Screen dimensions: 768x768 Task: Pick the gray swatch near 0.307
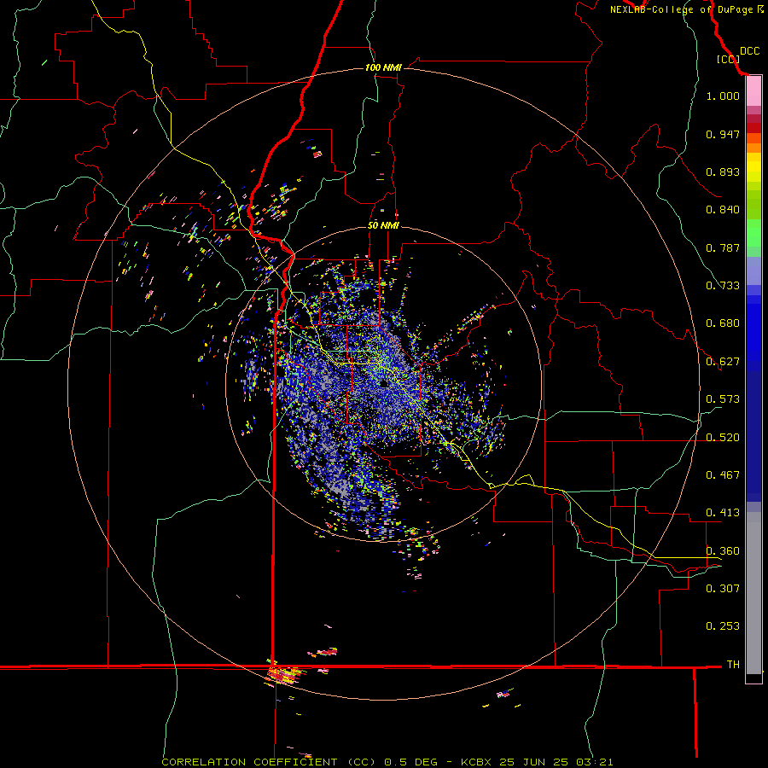753,593
